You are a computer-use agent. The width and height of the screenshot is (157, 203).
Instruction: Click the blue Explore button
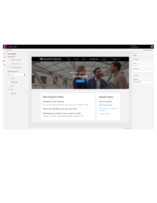tap(80, 81)
